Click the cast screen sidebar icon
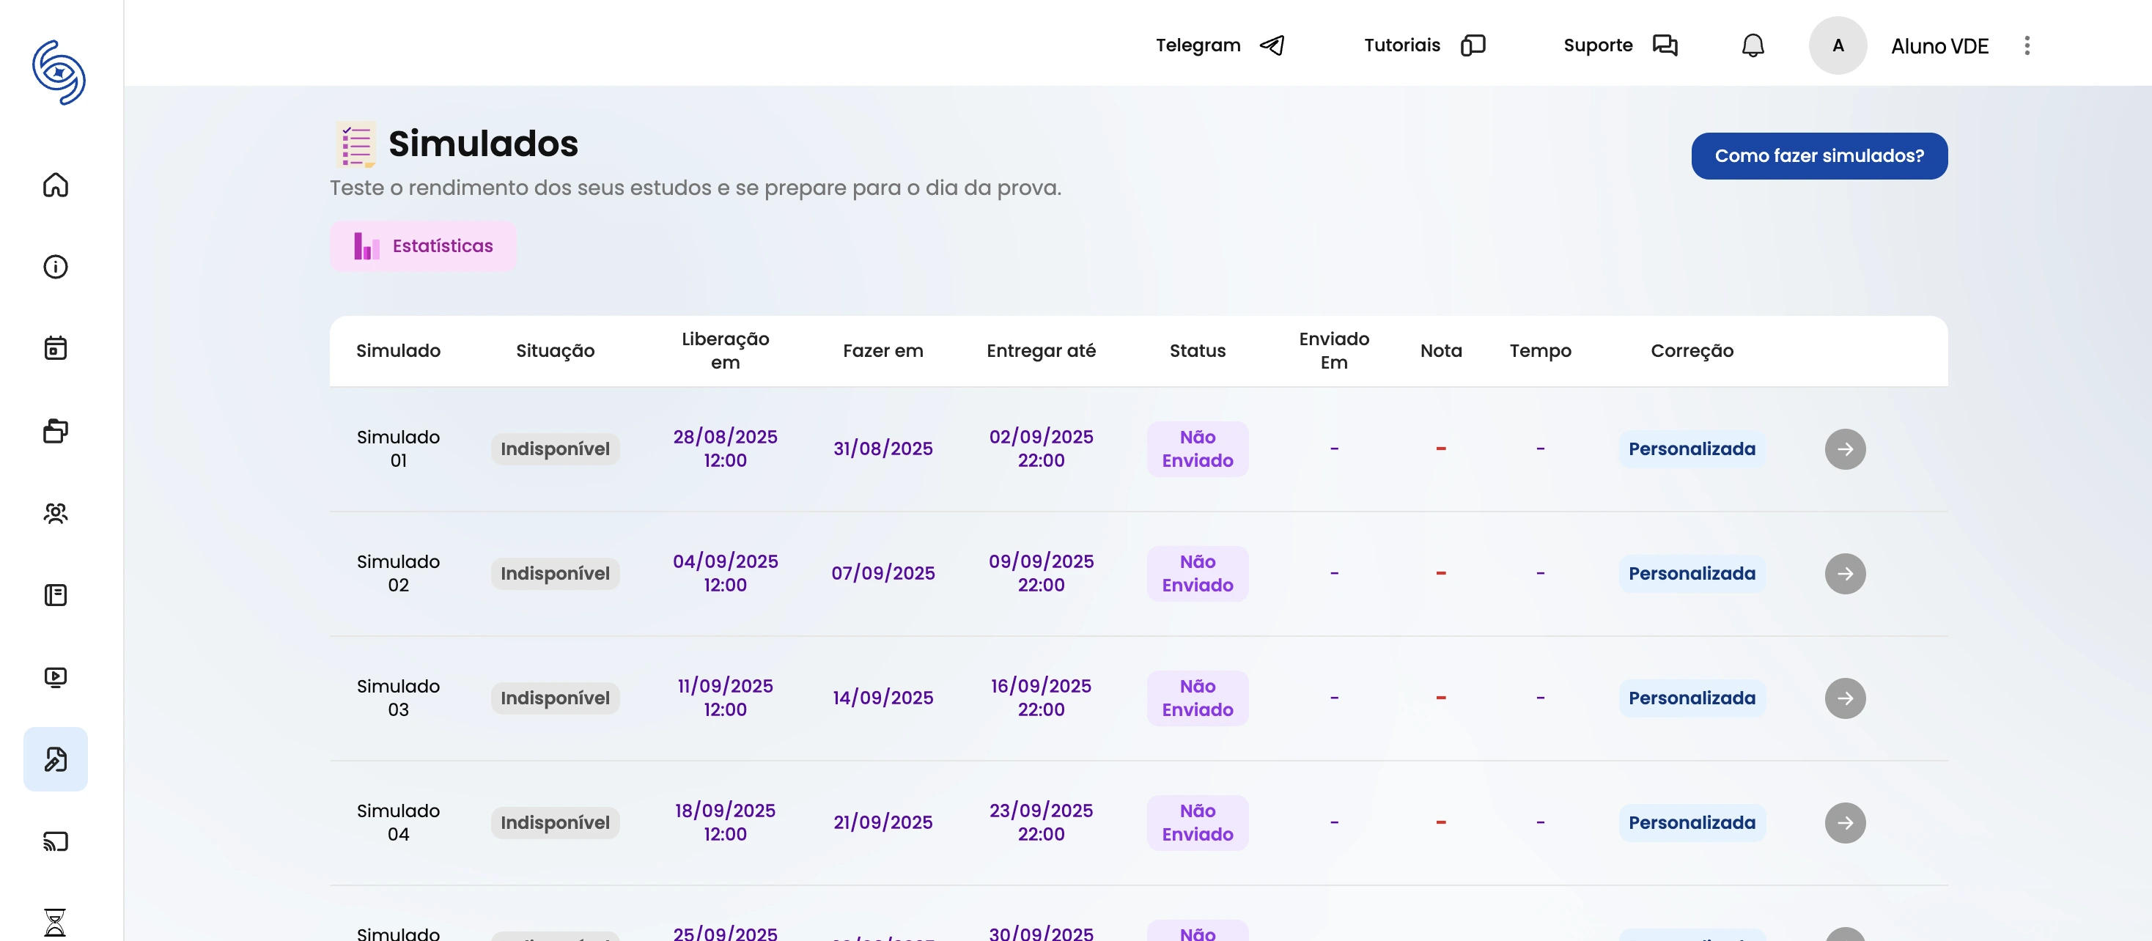Image resolution: width=2152 pixels, height=941 pixels. pos(55,841)
